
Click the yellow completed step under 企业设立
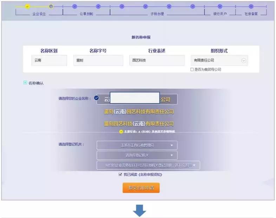(27, 7)
